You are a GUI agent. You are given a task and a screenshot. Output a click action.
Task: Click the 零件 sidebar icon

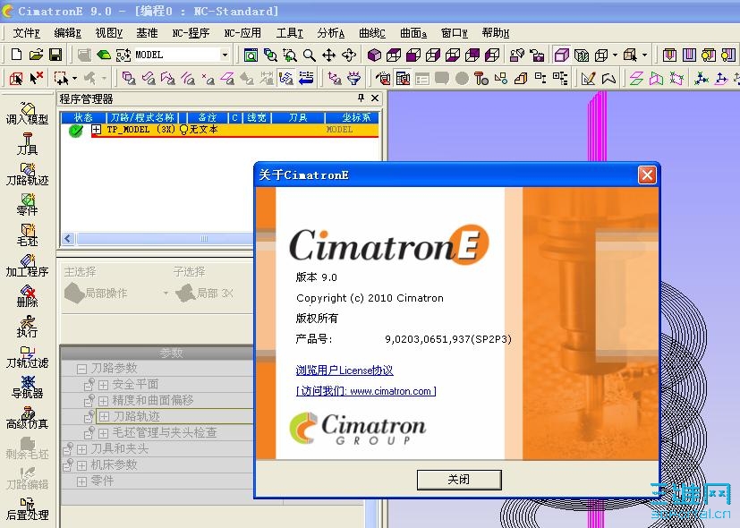pos(27,205)
